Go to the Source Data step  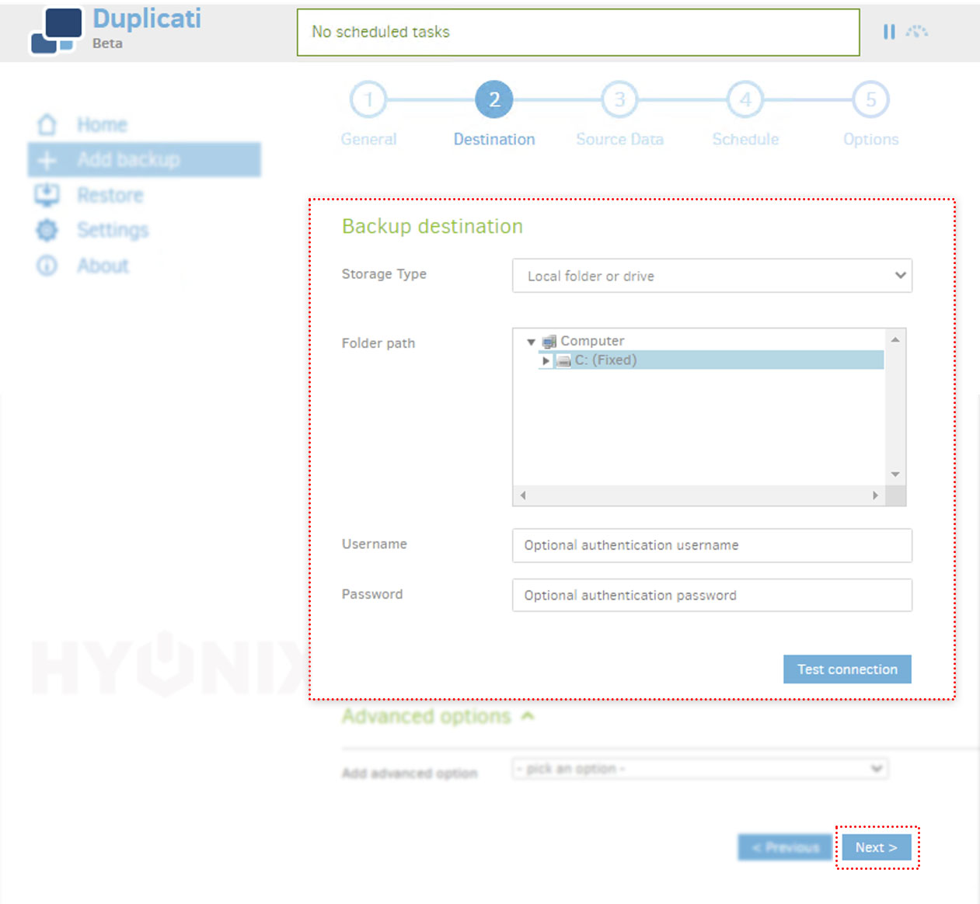click(619, 99)
